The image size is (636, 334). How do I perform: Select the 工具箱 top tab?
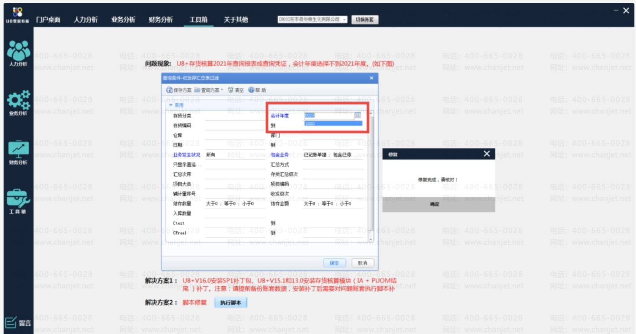point(199,19)
